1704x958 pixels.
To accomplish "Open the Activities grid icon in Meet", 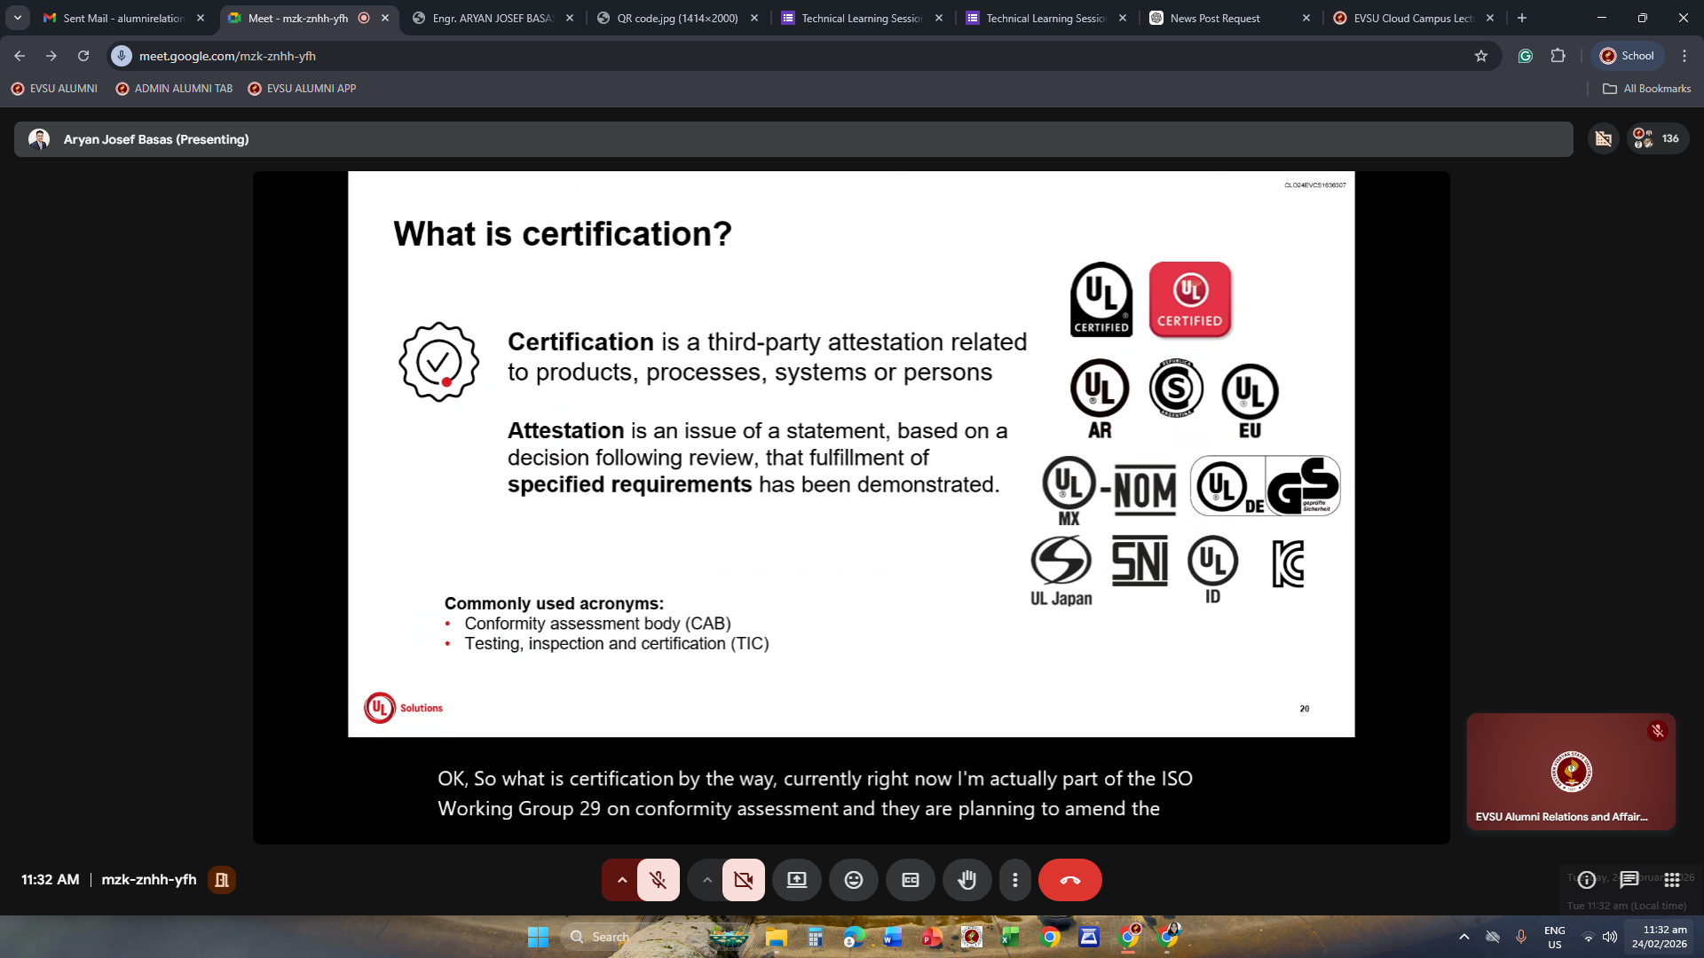I will click(1671, 880).
